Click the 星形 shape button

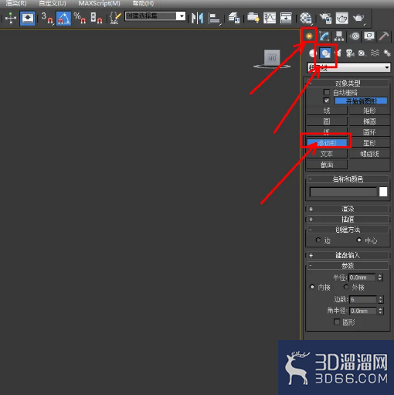[369, 143]
